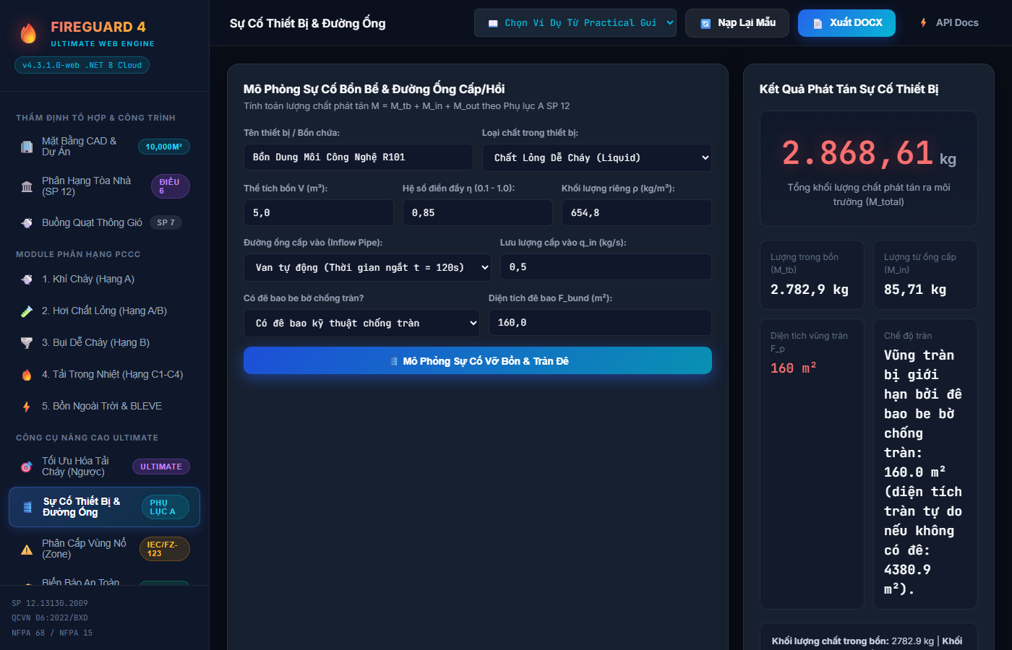The width and height of the screenshot is (1012, 650).
Task: Click the Tối Ưu Hóa Tải Cháy target icon
Action: tap(27, 467)
